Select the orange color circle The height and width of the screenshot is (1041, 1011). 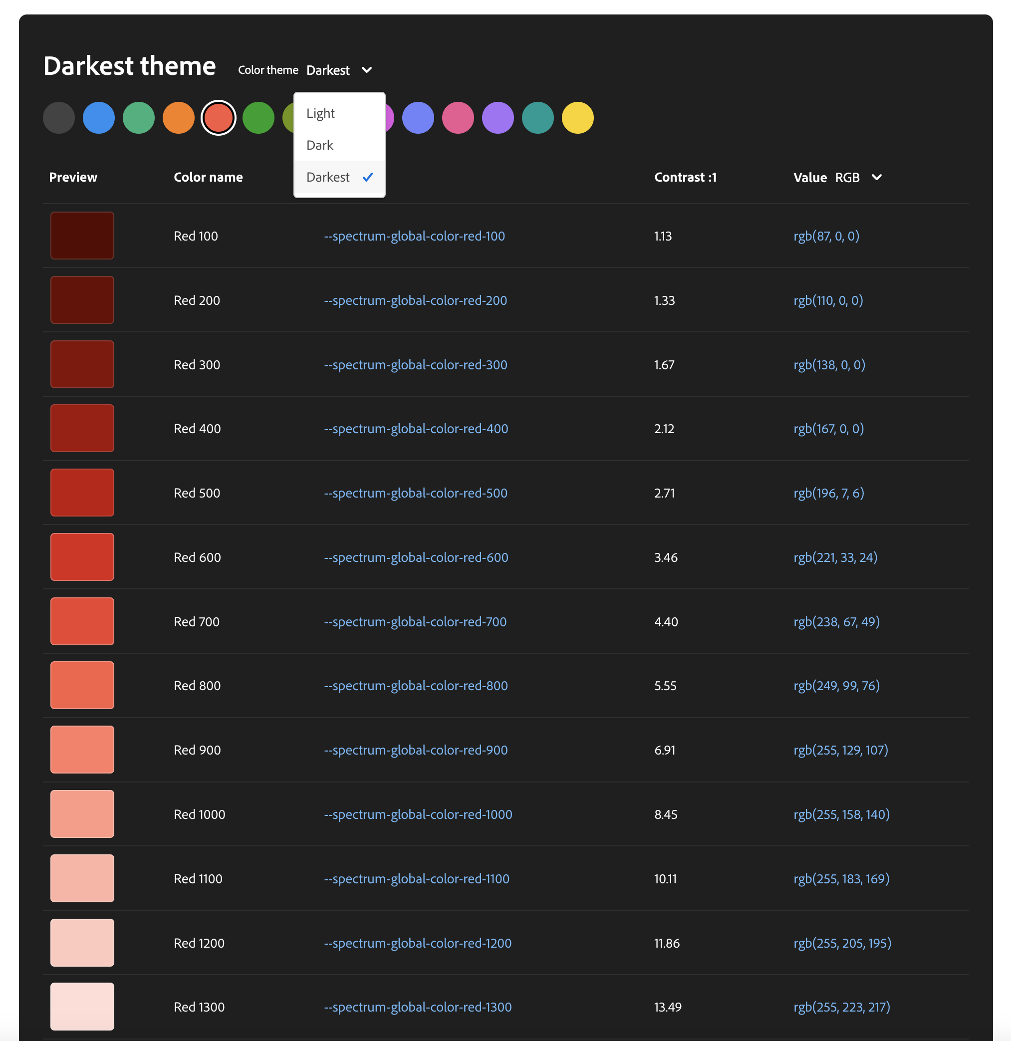(x=179, y=118)
